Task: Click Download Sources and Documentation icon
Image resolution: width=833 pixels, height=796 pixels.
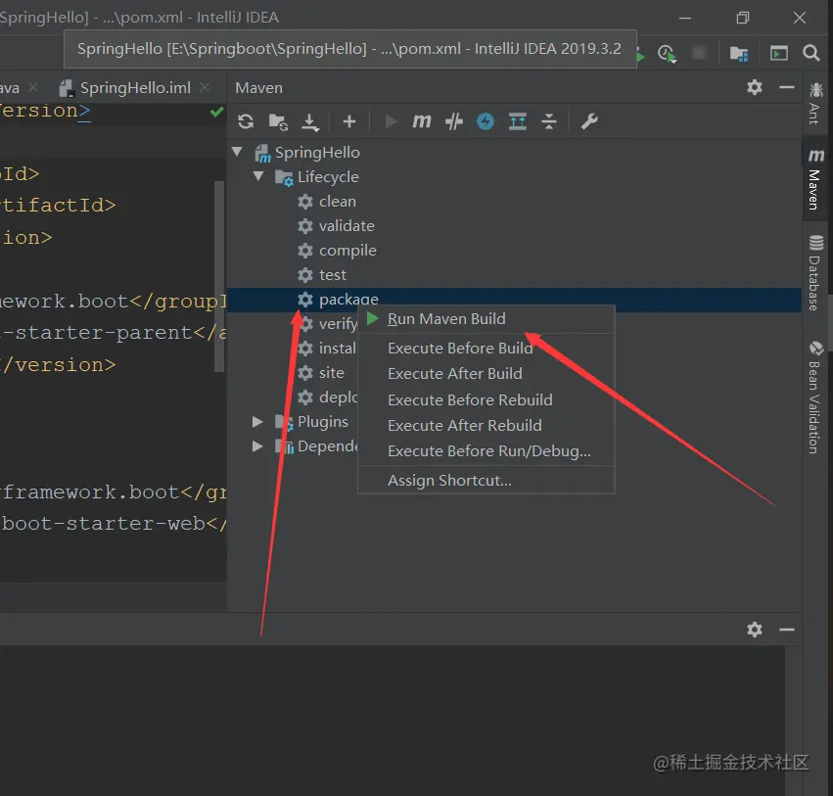Action: click(310, 122)
